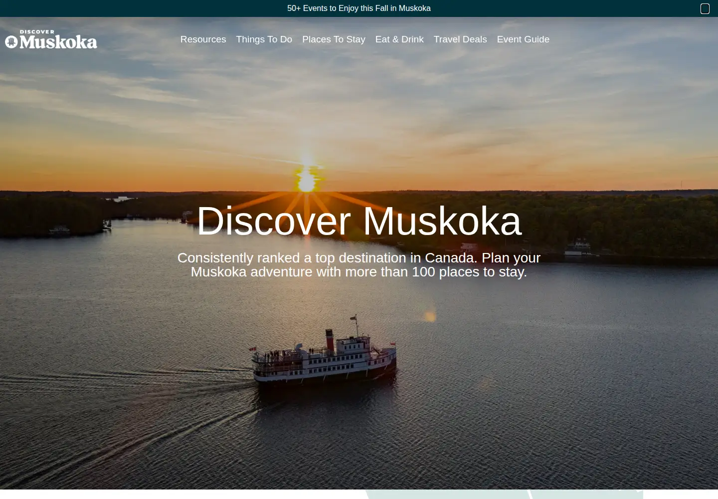
Task: Click the 50+ Events banner text
Action: point(359,8)
